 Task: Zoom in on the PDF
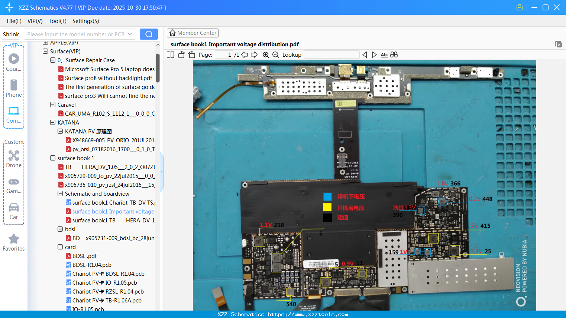[266, 54]
